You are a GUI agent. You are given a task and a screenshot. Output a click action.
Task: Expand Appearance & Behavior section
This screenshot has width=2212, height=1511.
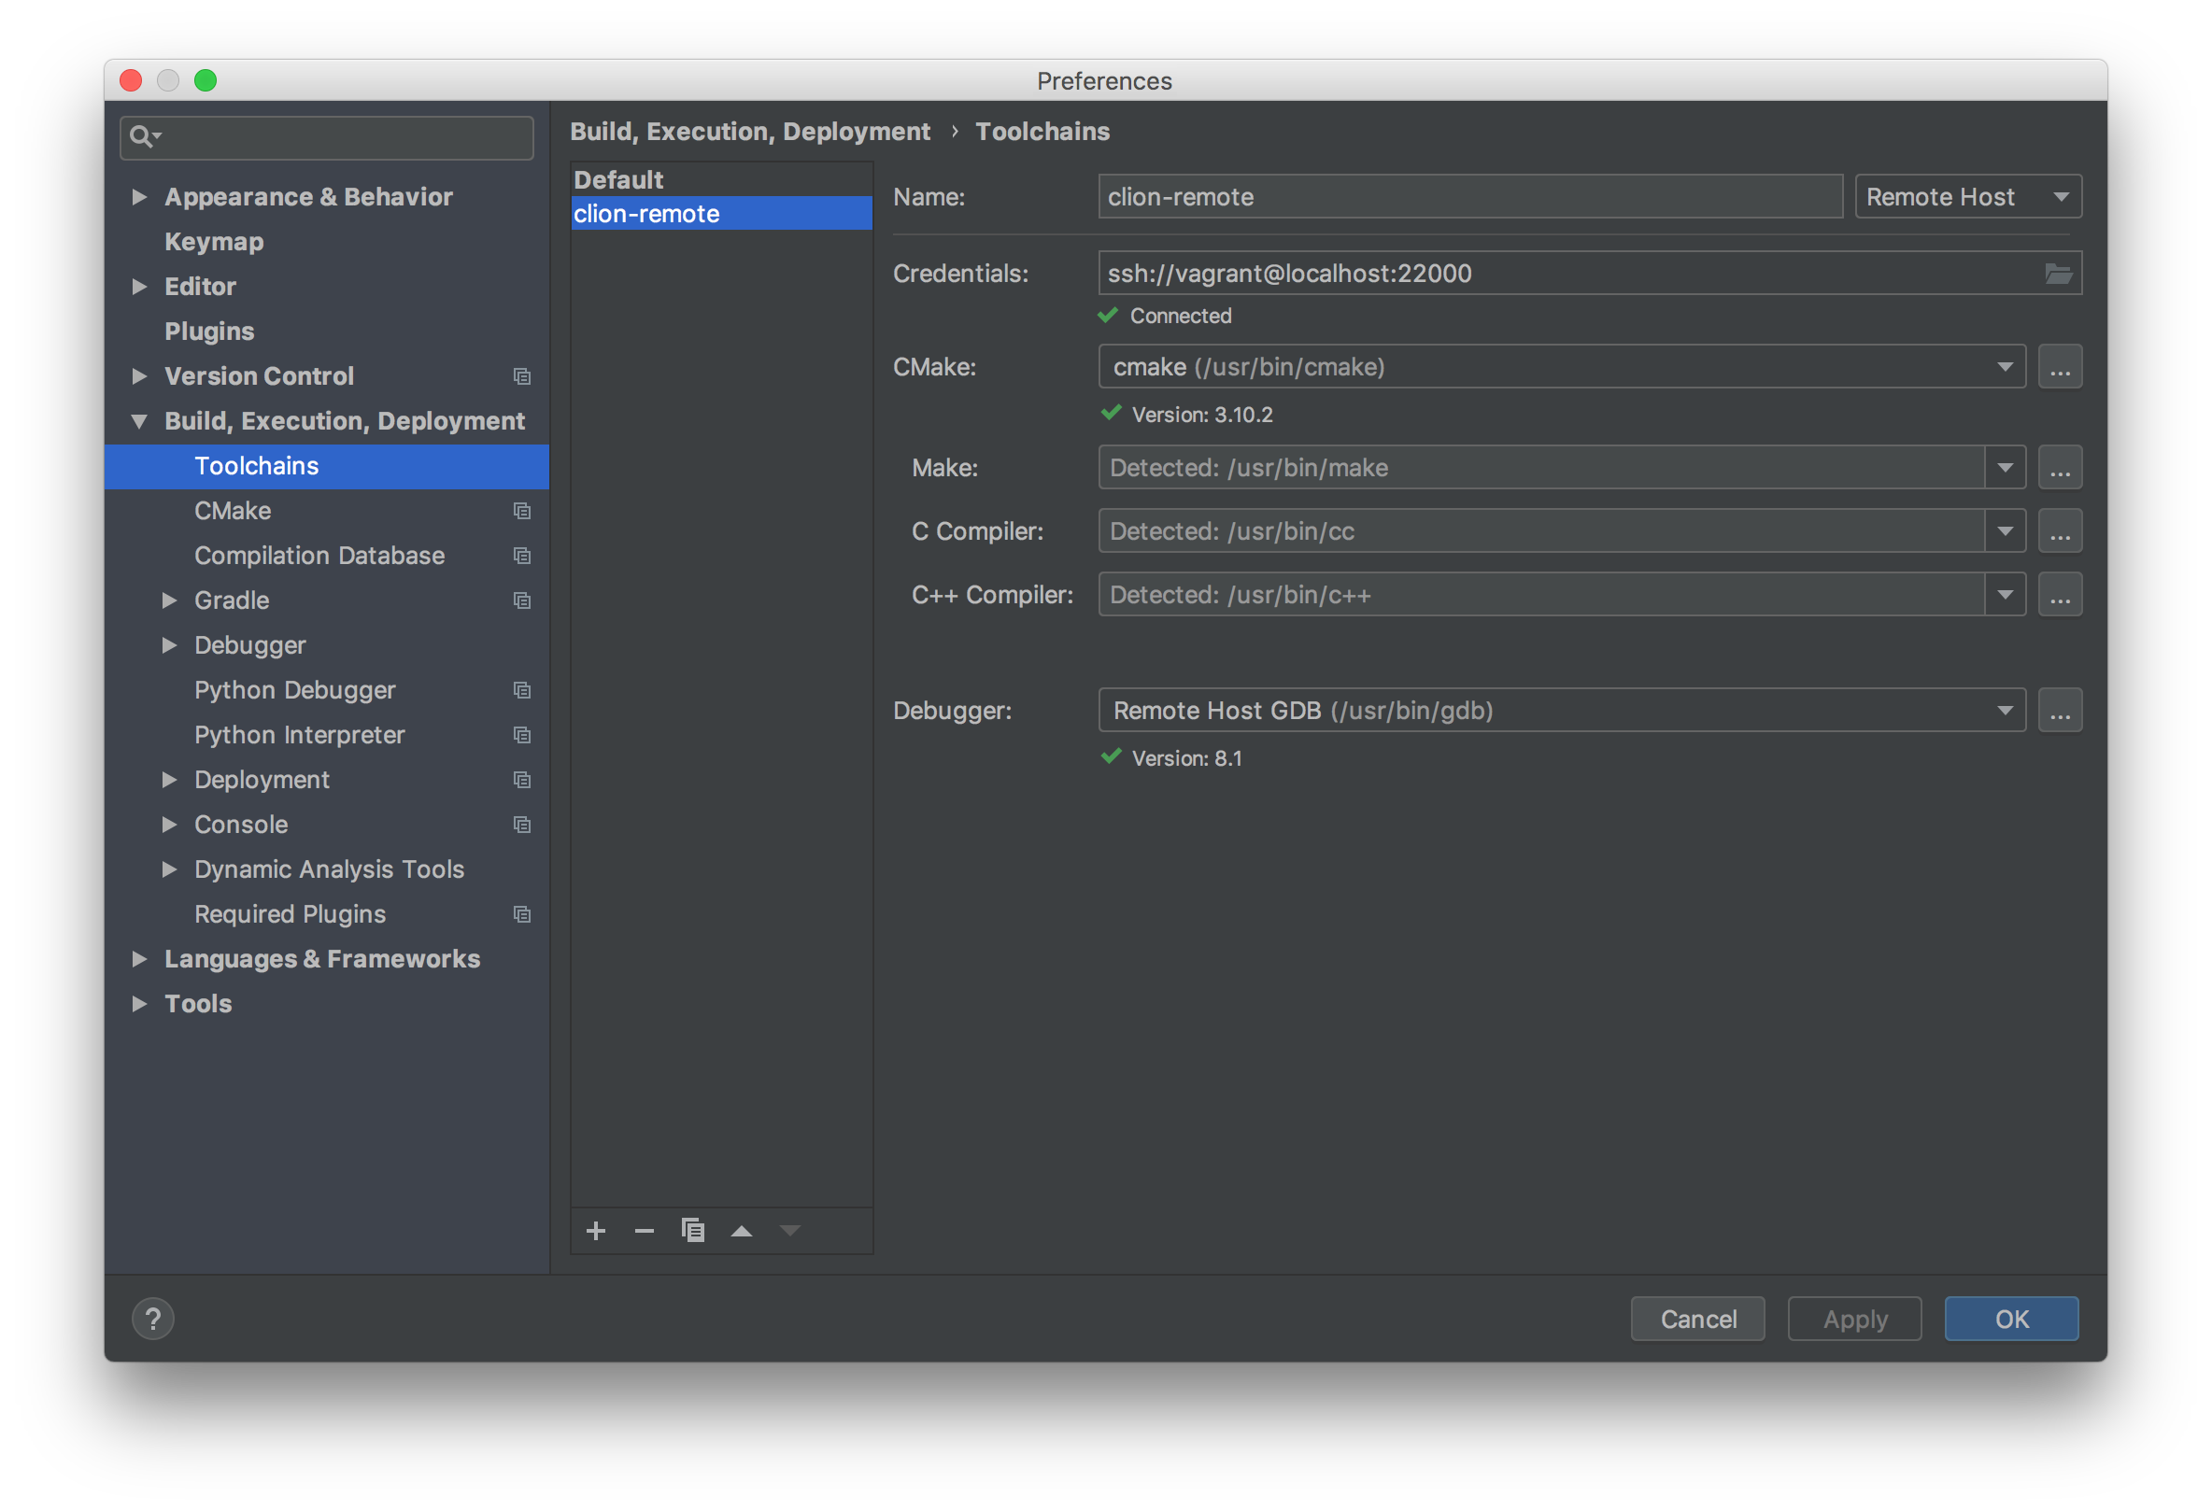coord(139,197)
